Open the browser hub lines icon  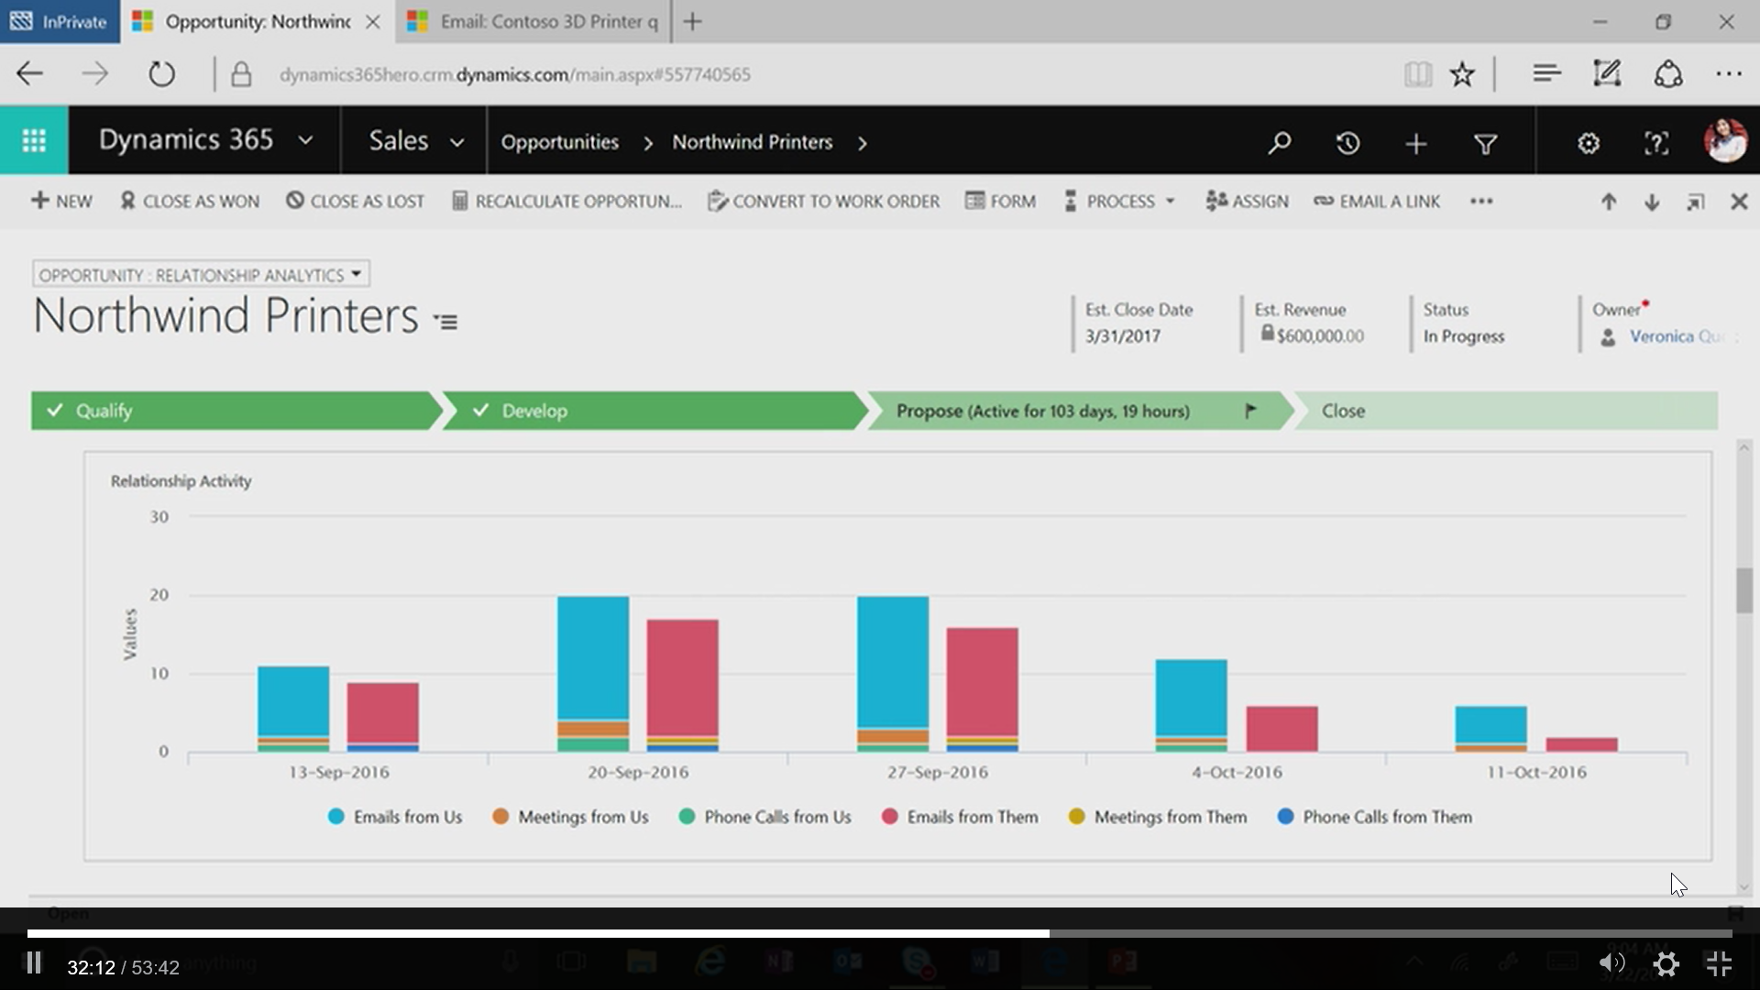pyautogui.click(x=1546, y=73)
